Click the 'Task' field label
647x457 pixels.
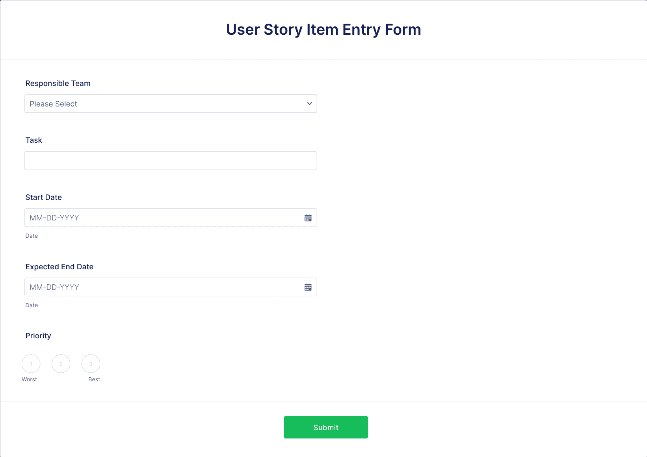pos(34,140)
